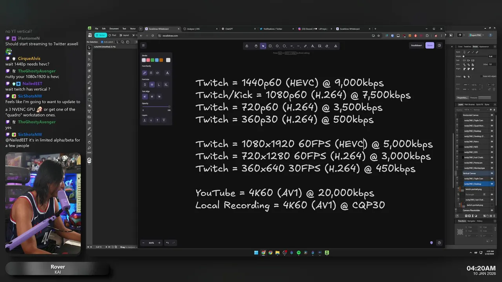
Task: Choose the selection arrow tool in Excalidraw
Action: 263,46
